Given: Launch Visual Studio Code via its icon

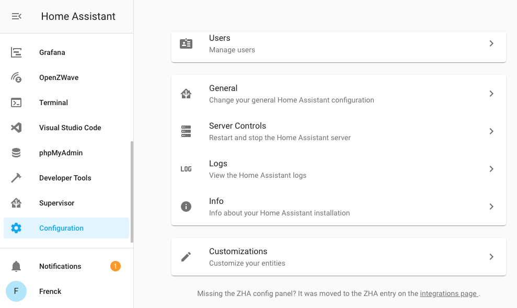Looking at the screenshot, I should pos(16,128).
